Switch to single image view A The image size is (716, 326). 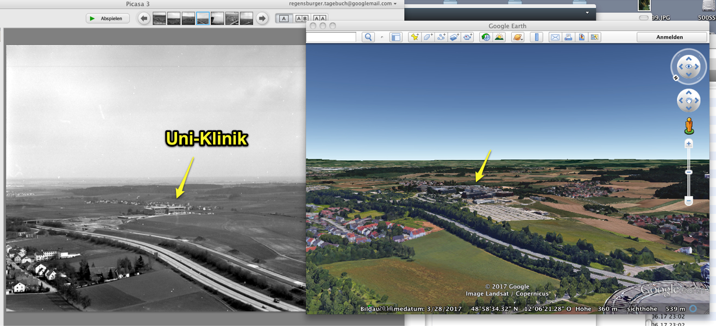click(284, 18)
